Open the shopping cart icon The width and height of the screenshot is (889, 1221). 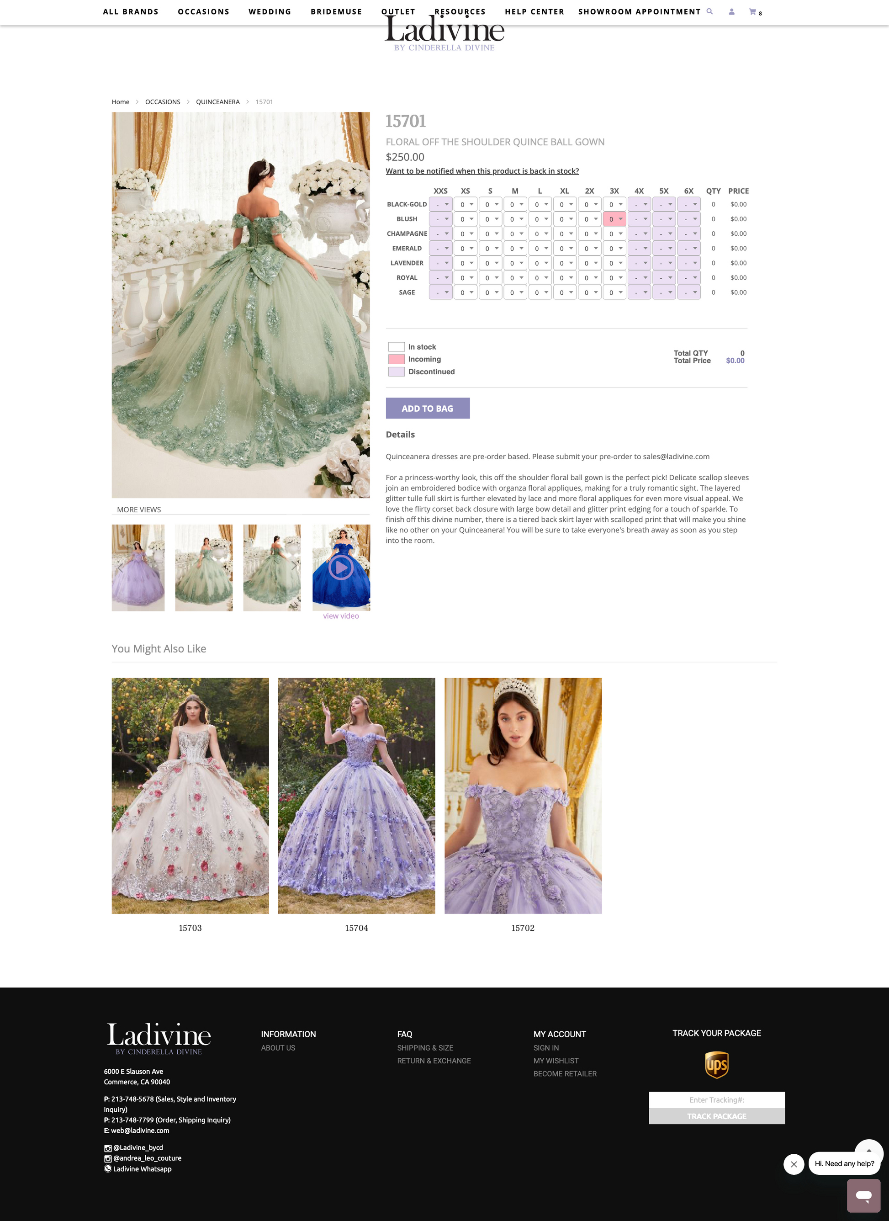click(x=753, y=11)
